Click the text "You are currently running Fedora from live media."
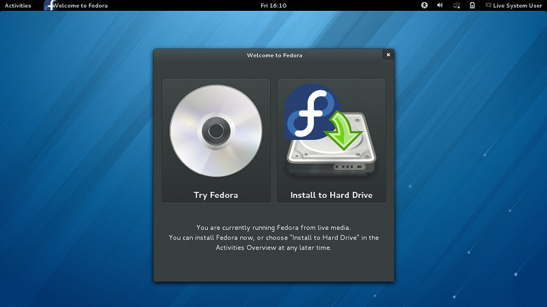547x307 pixels. click(273, 228)
